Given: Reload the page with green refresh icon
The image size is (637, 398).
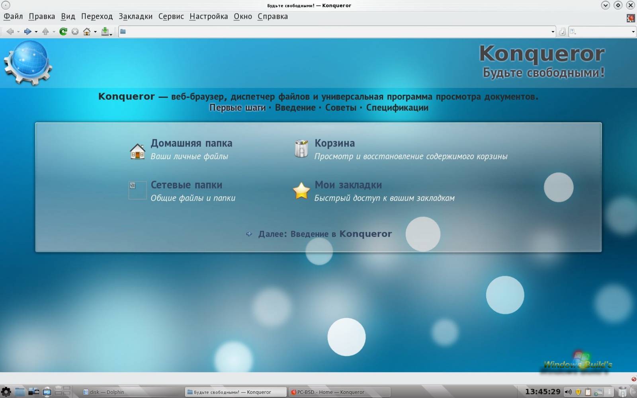Looking at the screenshot, I should (x=63, y=31).
